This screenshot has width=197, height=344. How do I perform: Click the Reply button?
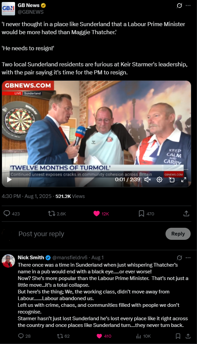tap(178, 234)
